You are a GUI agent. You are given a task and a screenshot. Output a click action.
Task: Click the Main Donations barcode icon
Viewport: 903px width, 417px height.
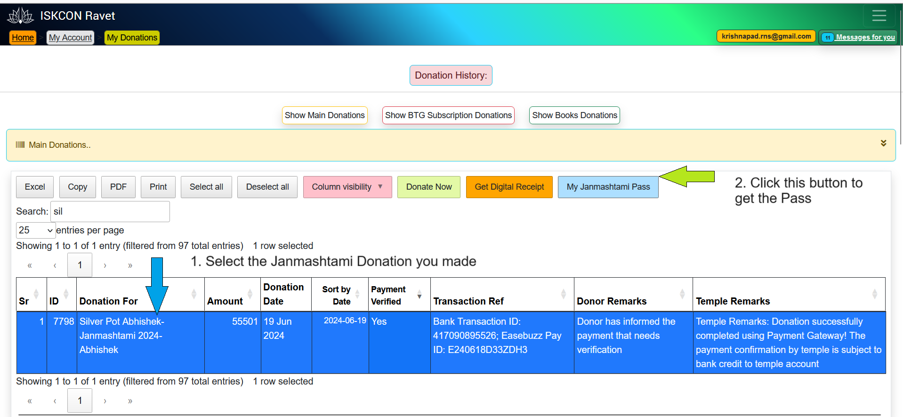(20, 144)
